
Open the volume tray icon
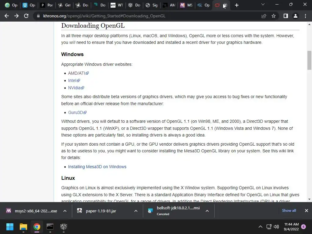(276, 227)
